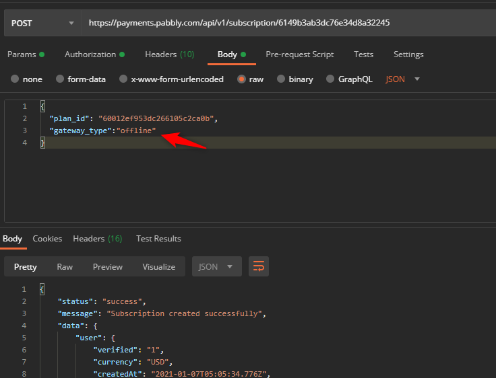The height and width of the screenshot is (378, 496).
Task: Switch to the Authorization tab
Action: point(94,54)
